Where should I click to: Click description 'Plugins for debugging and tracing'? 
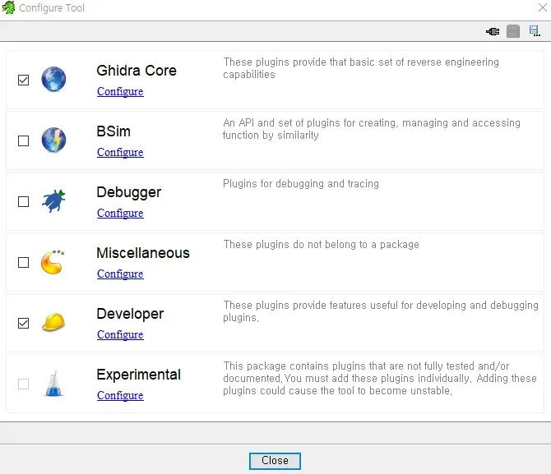(x=301, y=184)
